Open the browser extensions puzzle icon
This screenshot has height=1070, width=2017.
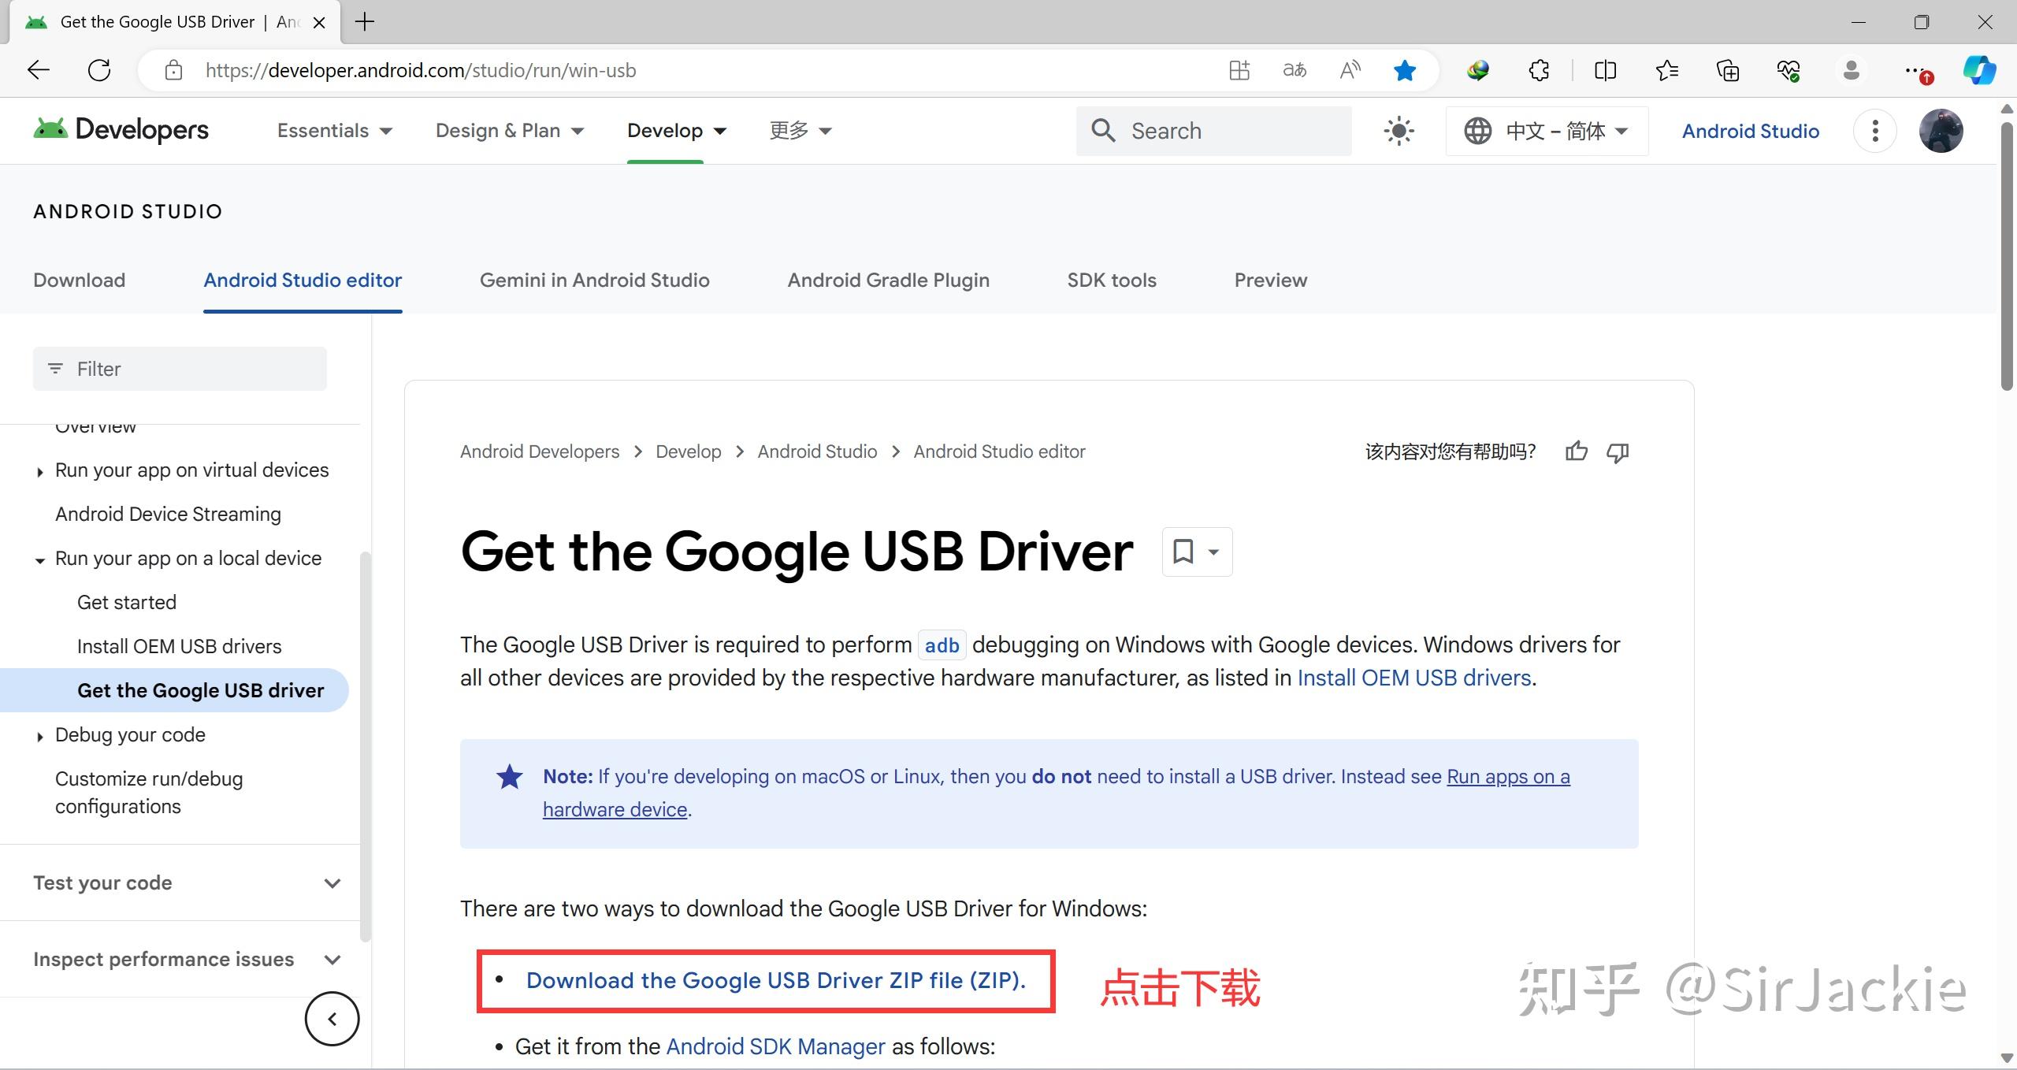[x=1539, y=70]
